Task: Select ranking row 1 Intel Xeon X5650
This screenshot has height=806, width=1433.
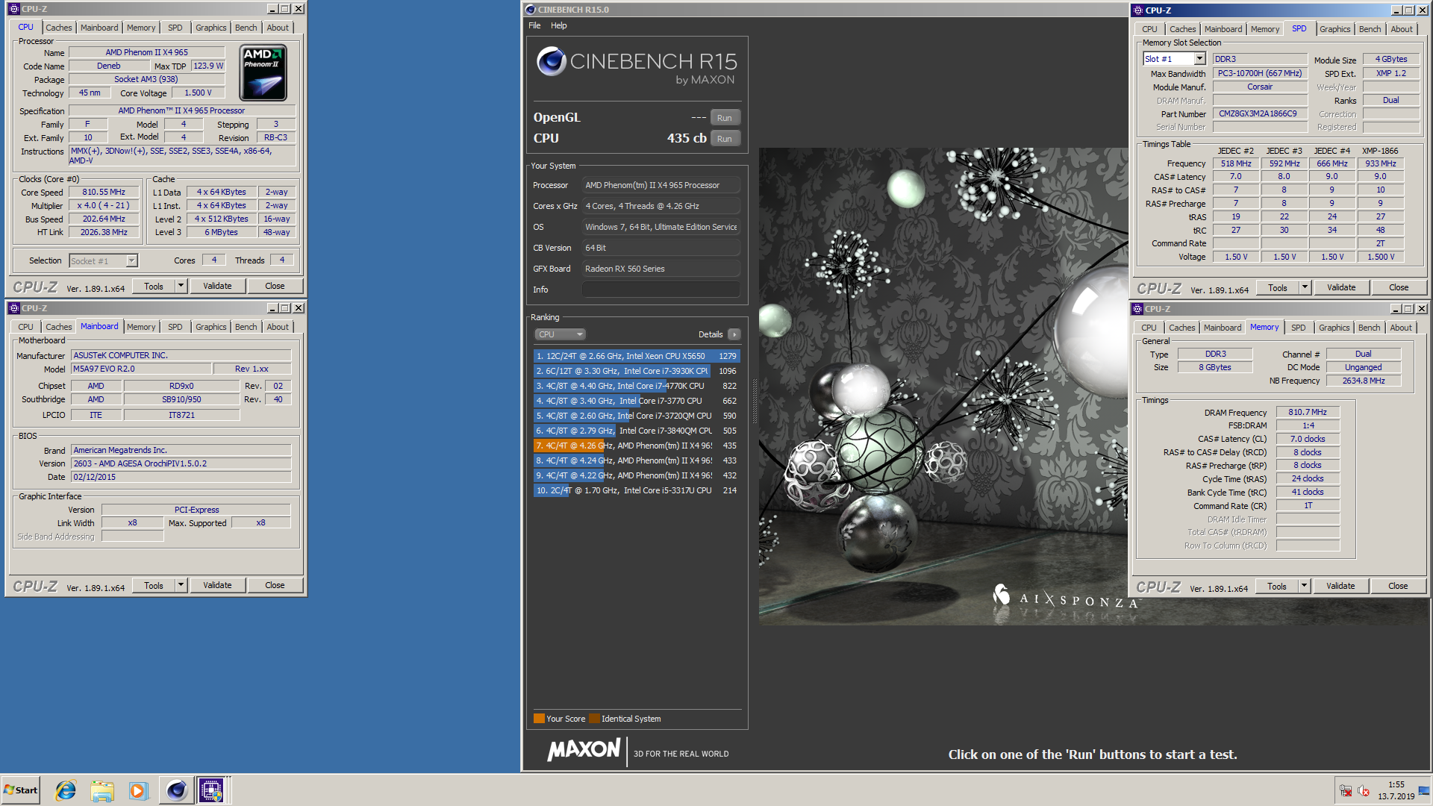Action: tap(637, 356)
